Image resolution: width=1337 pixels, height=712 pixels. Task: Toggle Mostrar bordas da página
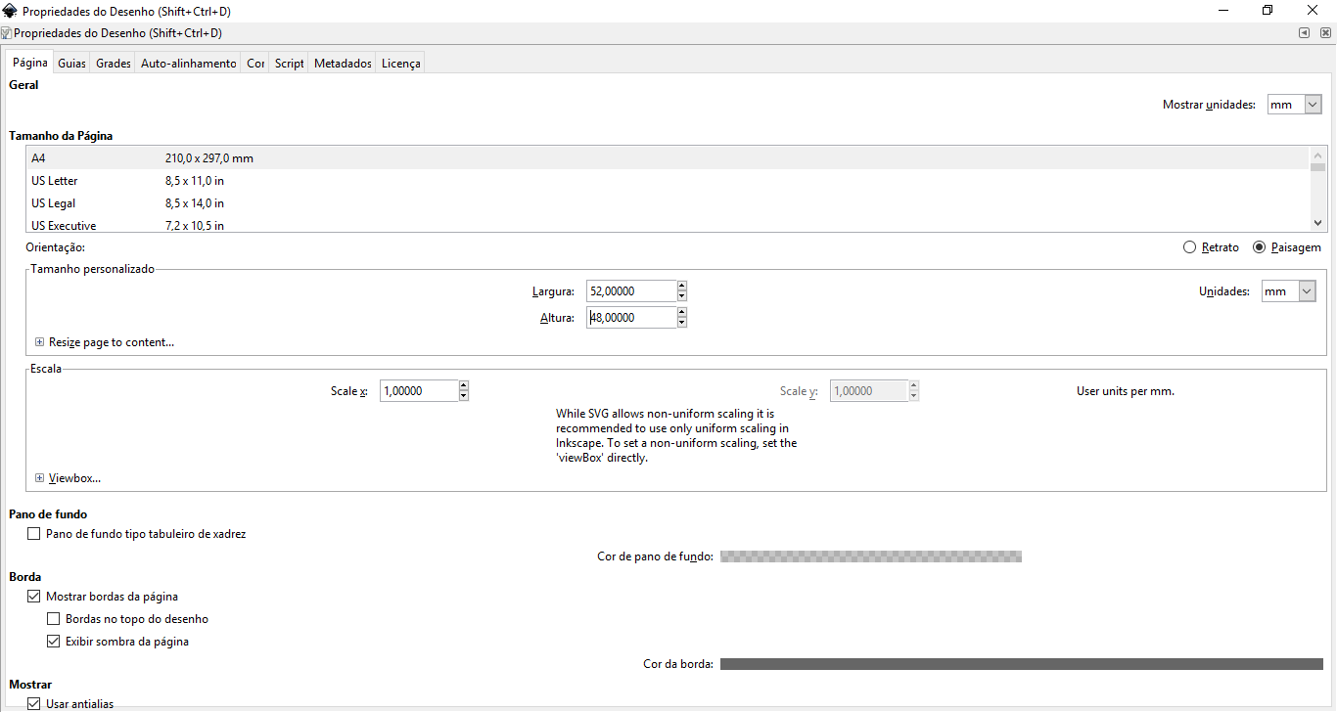click(x=34, y=597)
